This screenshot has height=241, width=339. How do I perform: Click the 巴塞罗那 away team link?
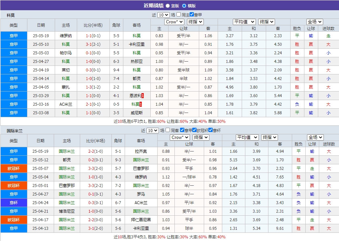coord(141,168)
